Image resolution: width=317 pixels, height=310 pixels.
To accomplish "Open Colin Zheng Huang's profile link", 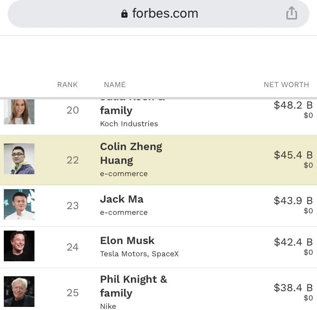I will pos(131,153).
